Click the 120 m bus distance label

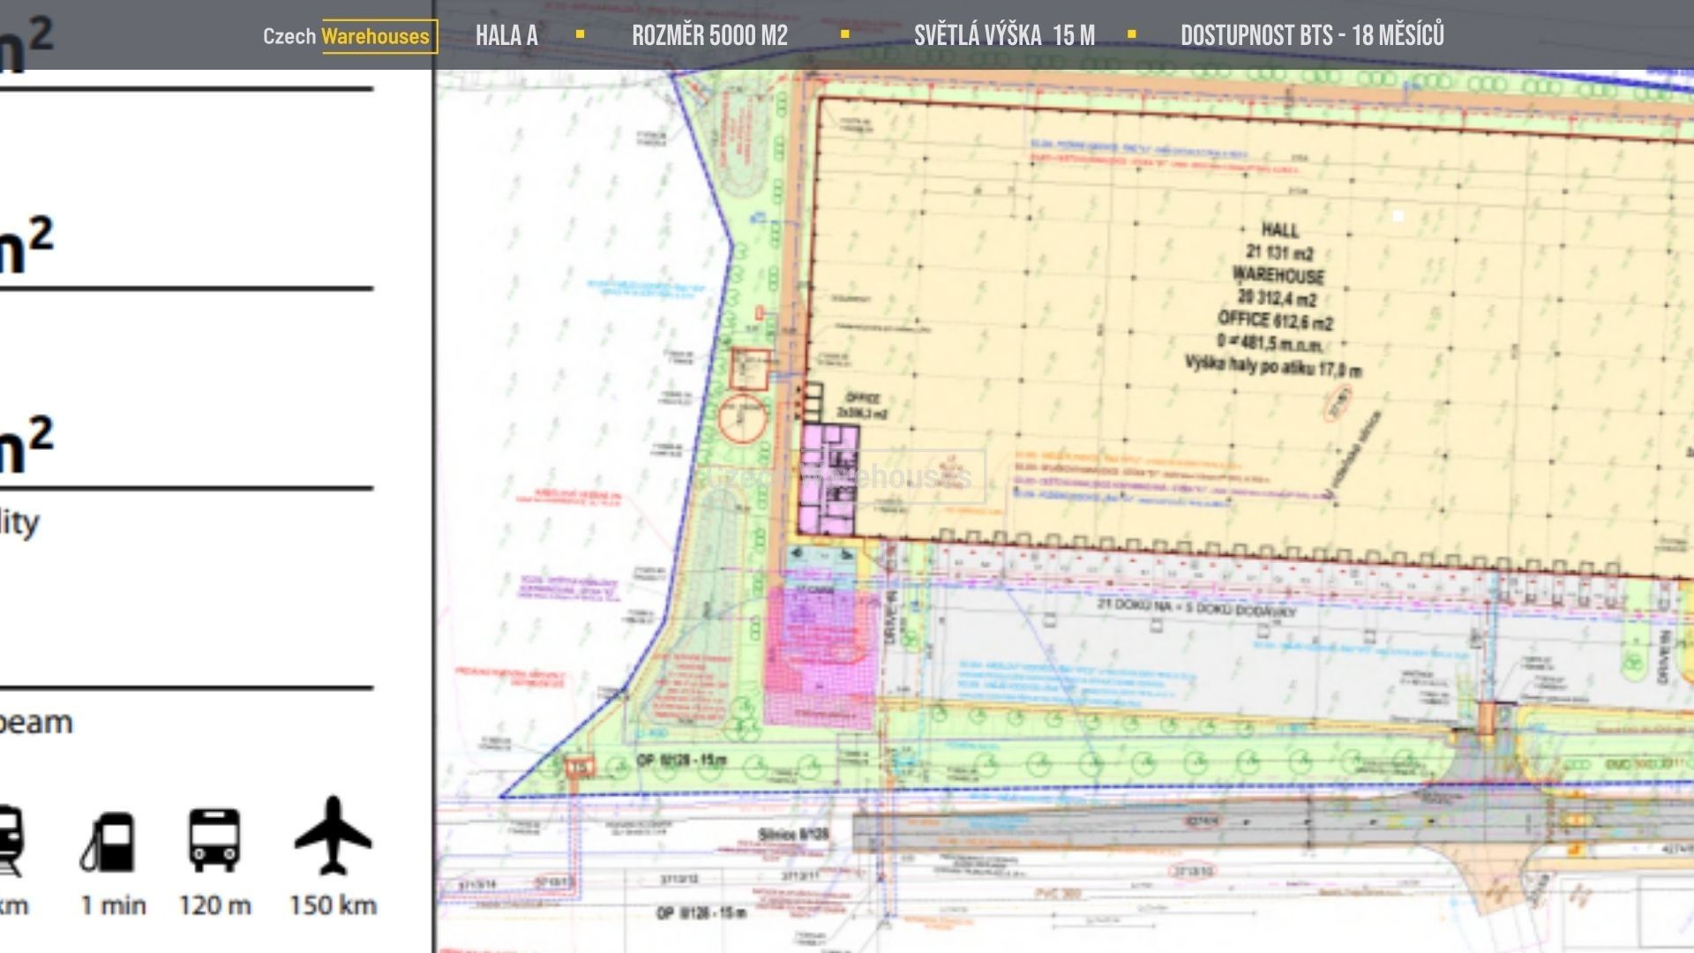[x=214, y=904]
